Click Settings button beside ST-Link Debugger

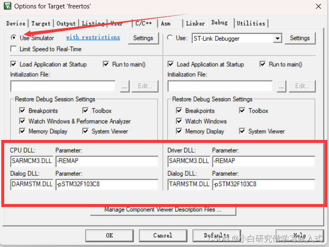pyautogui.click(x=300, y=38)
